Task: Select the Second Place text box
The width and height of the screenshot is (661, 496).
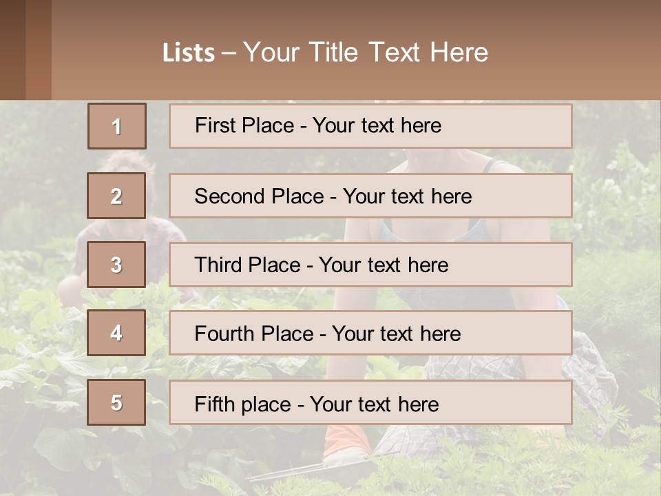Action: [370, 196]
